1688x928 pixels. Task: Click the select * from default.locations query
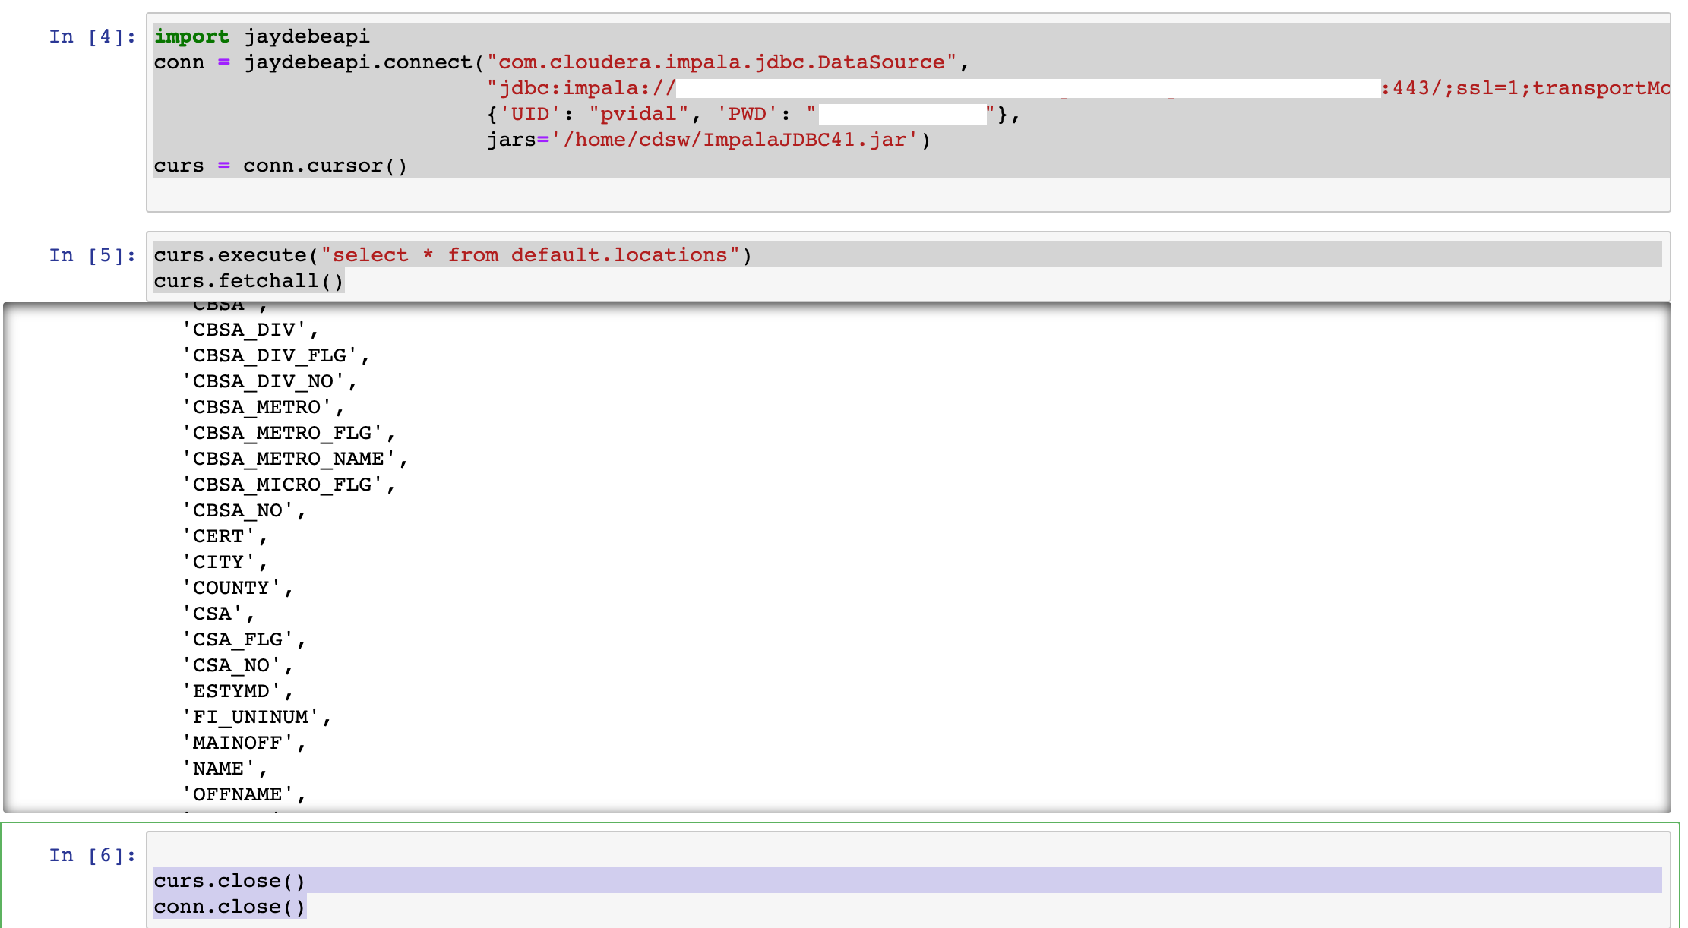[x=529, y=255]
